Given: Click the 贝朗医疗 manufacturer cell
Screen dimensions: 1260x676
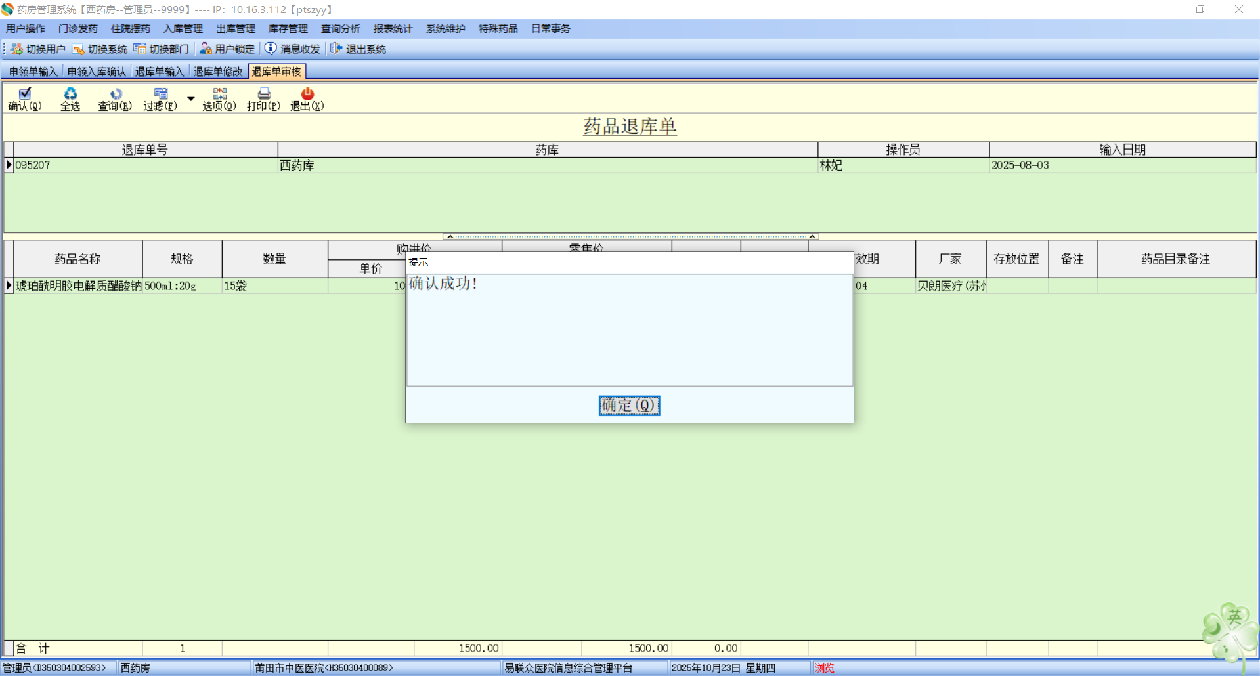Looking at the screenshot, I should coord(950,285).
